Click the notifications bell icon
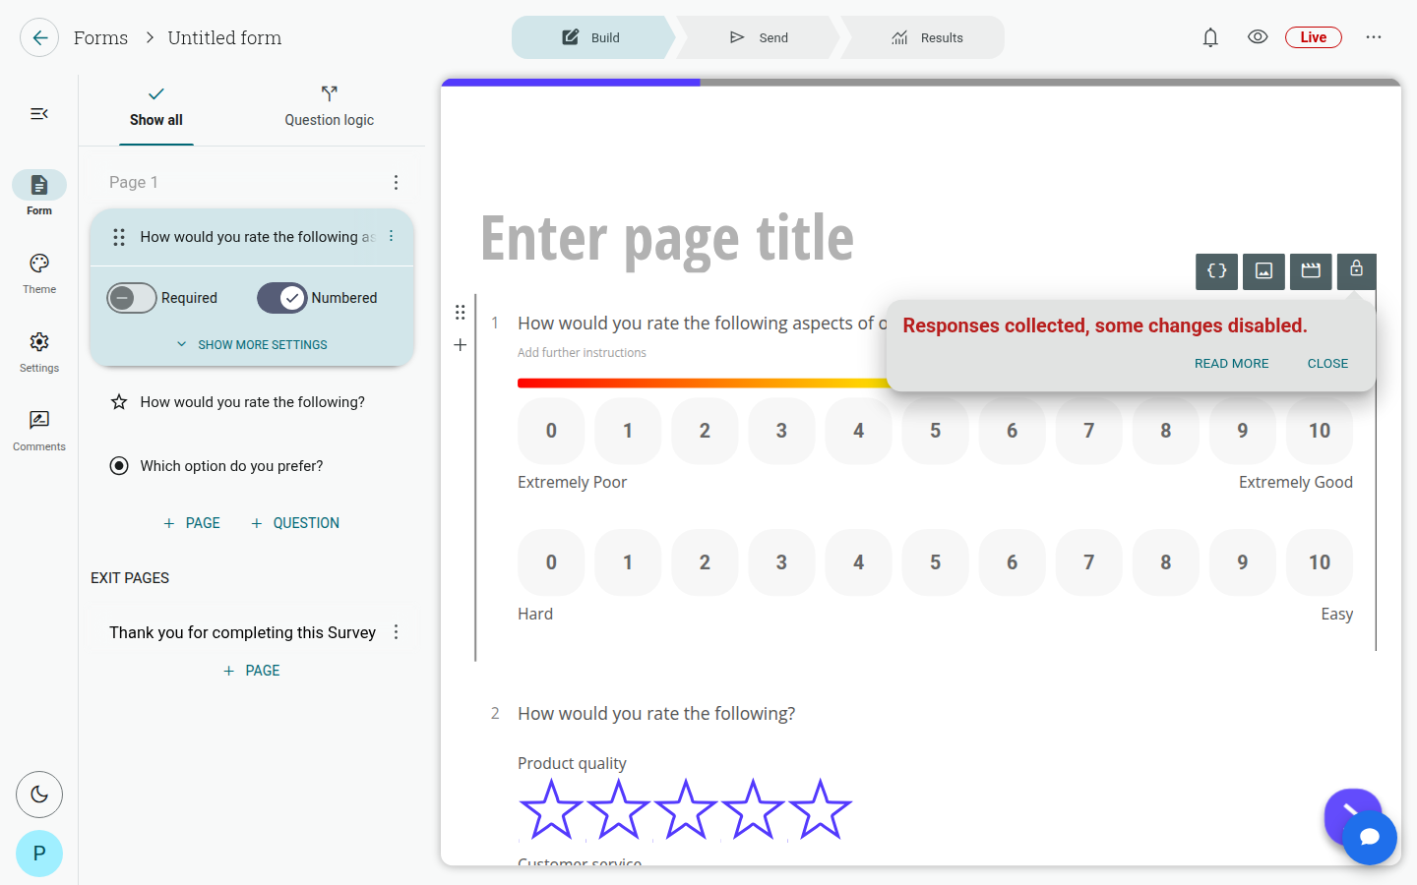 pyautogui.click(x=1210, y=37)
